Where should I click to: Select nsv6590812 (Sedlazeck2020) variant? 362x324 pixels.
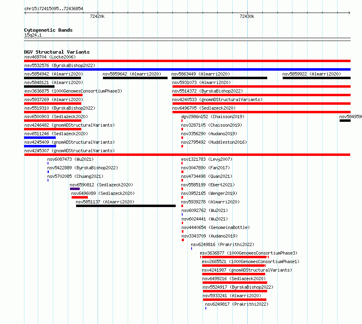click(101, 185)
